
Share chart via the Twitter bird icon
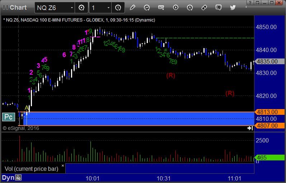pyautogui.click(x=233, y=8)
